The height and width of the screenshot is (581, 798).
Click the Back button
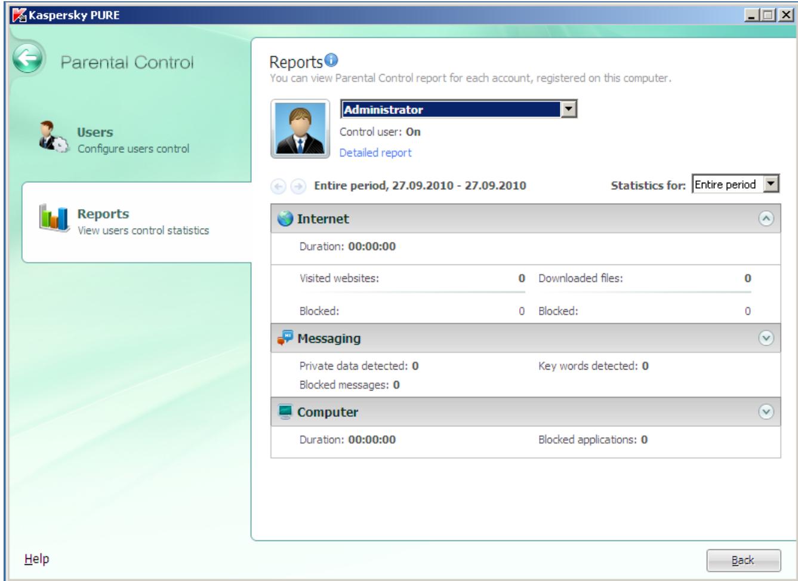(x=743, y=560)
